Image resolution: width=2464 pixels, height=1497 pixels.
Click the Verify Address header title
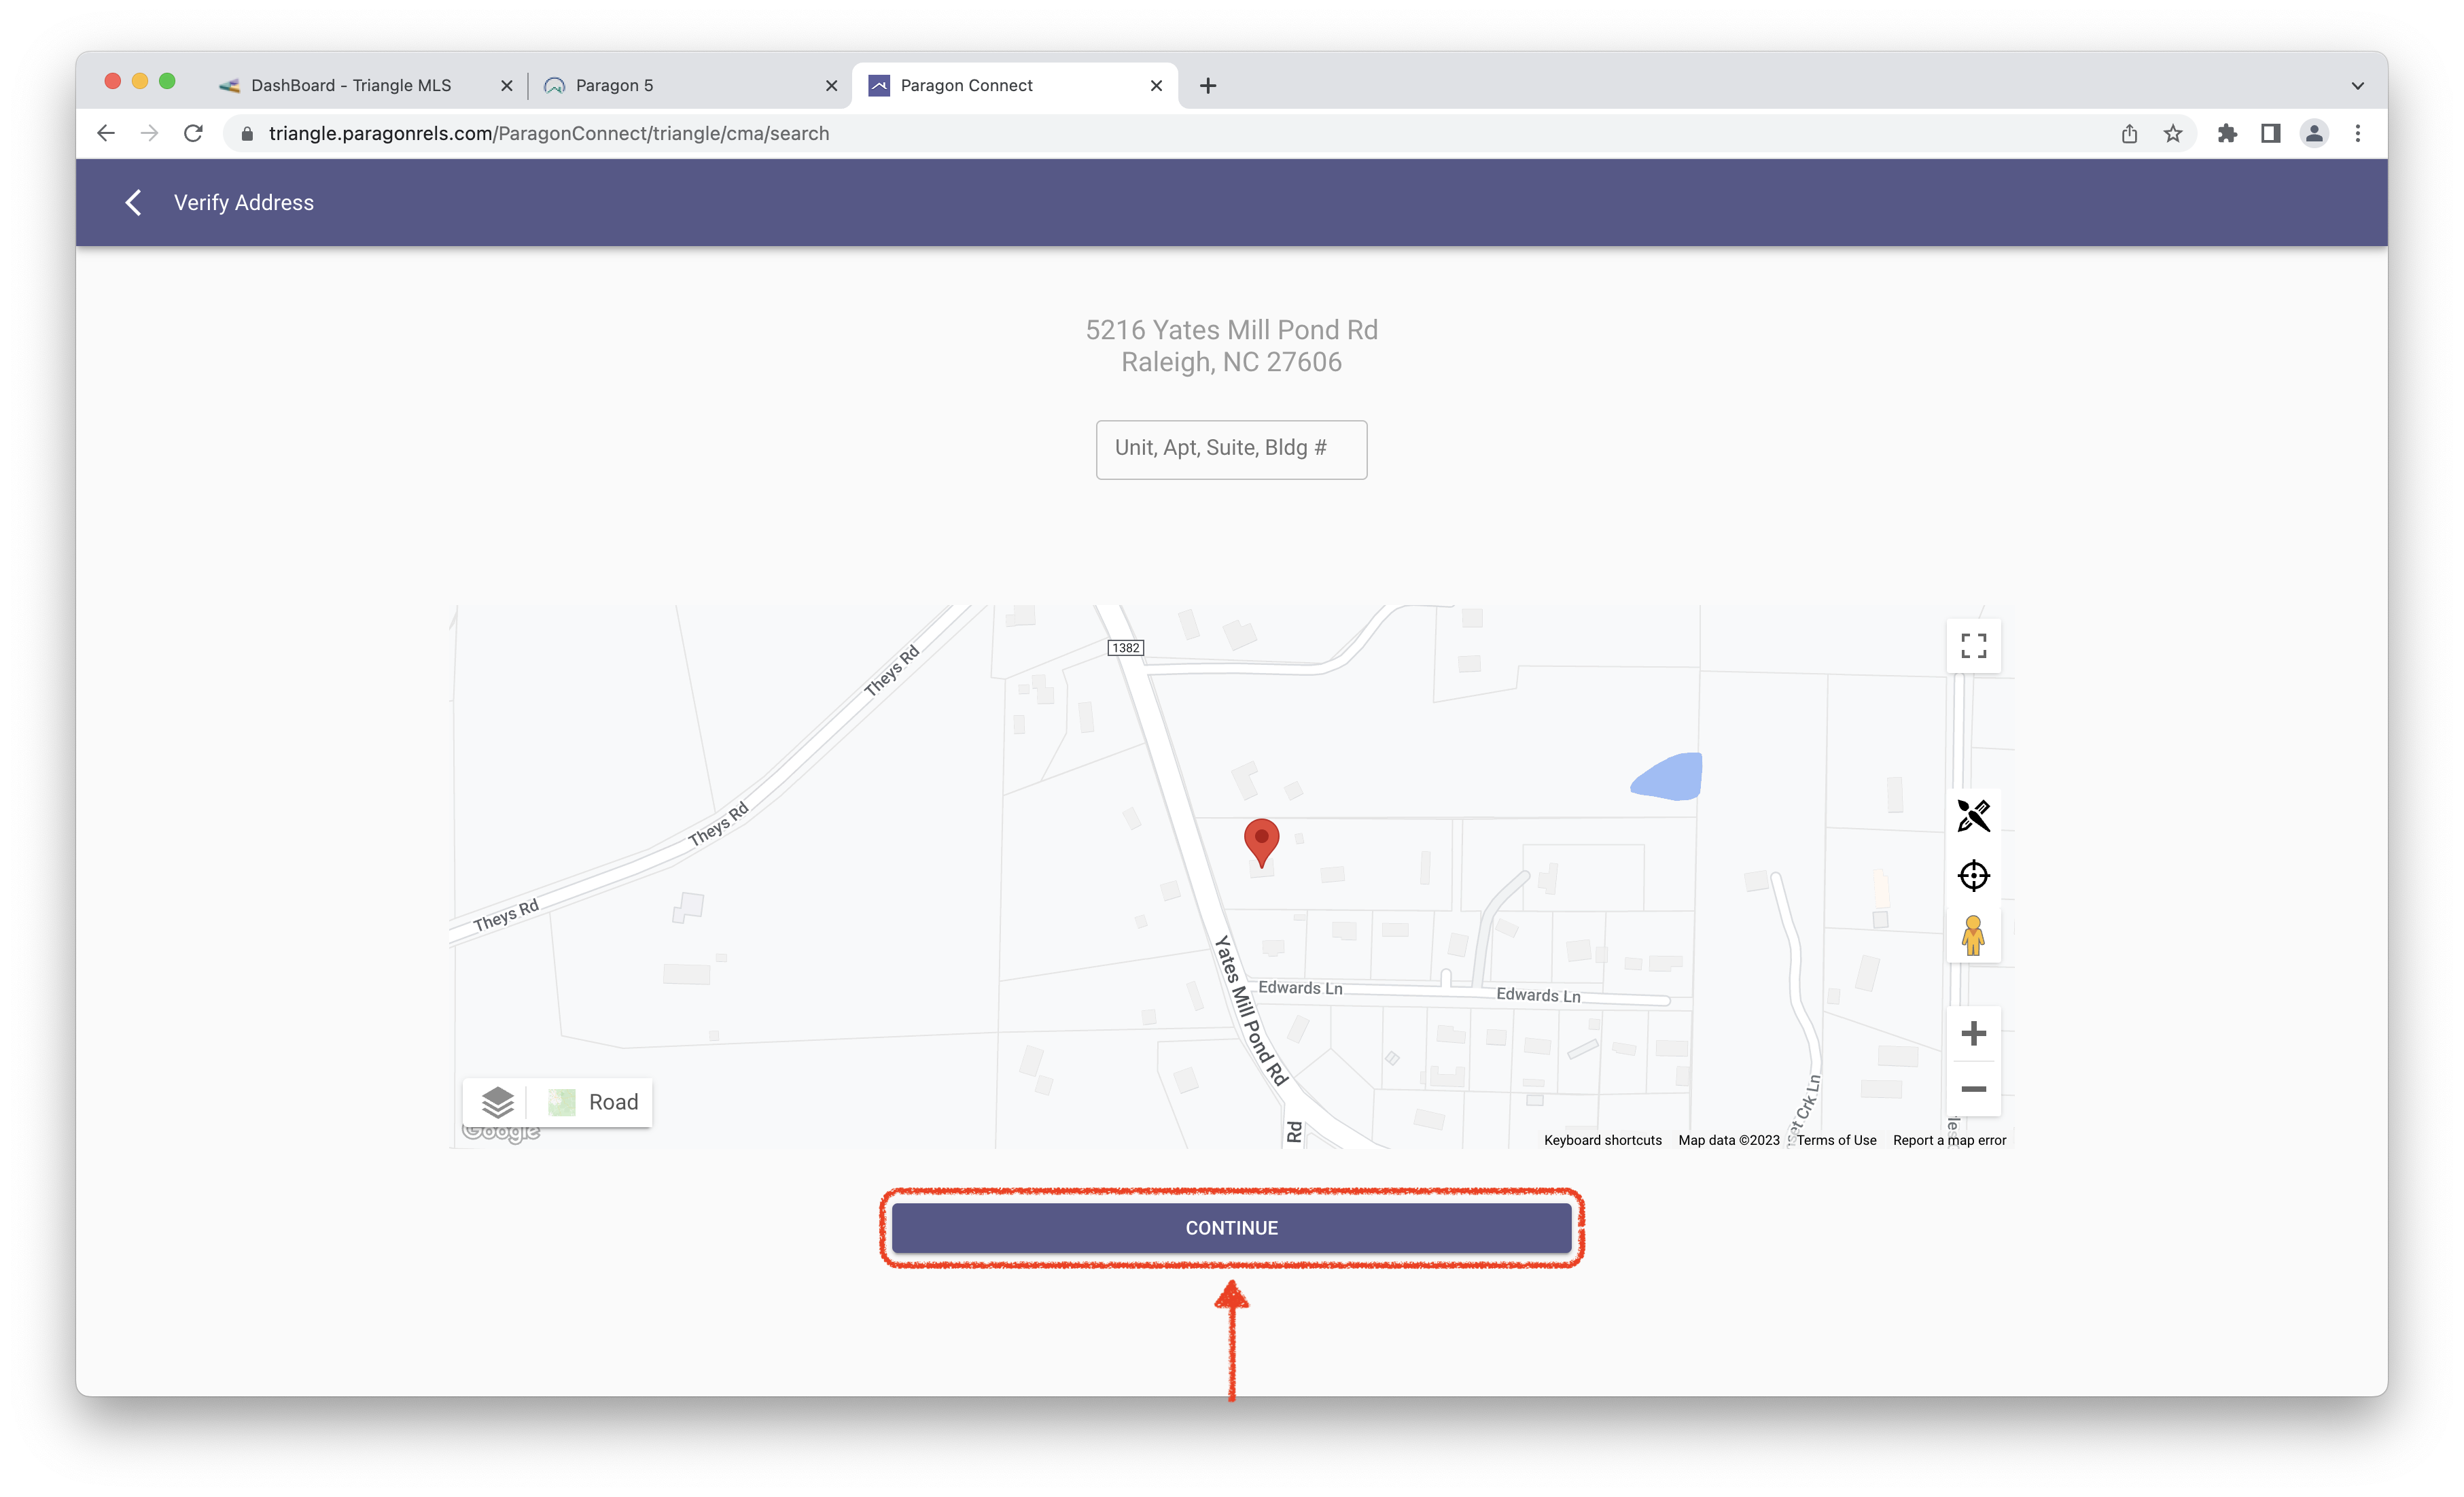coord(244,202)
